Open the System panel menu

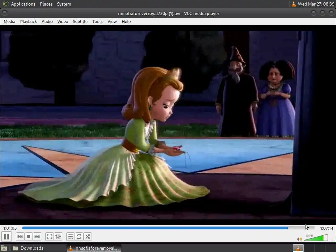(64, 4)
